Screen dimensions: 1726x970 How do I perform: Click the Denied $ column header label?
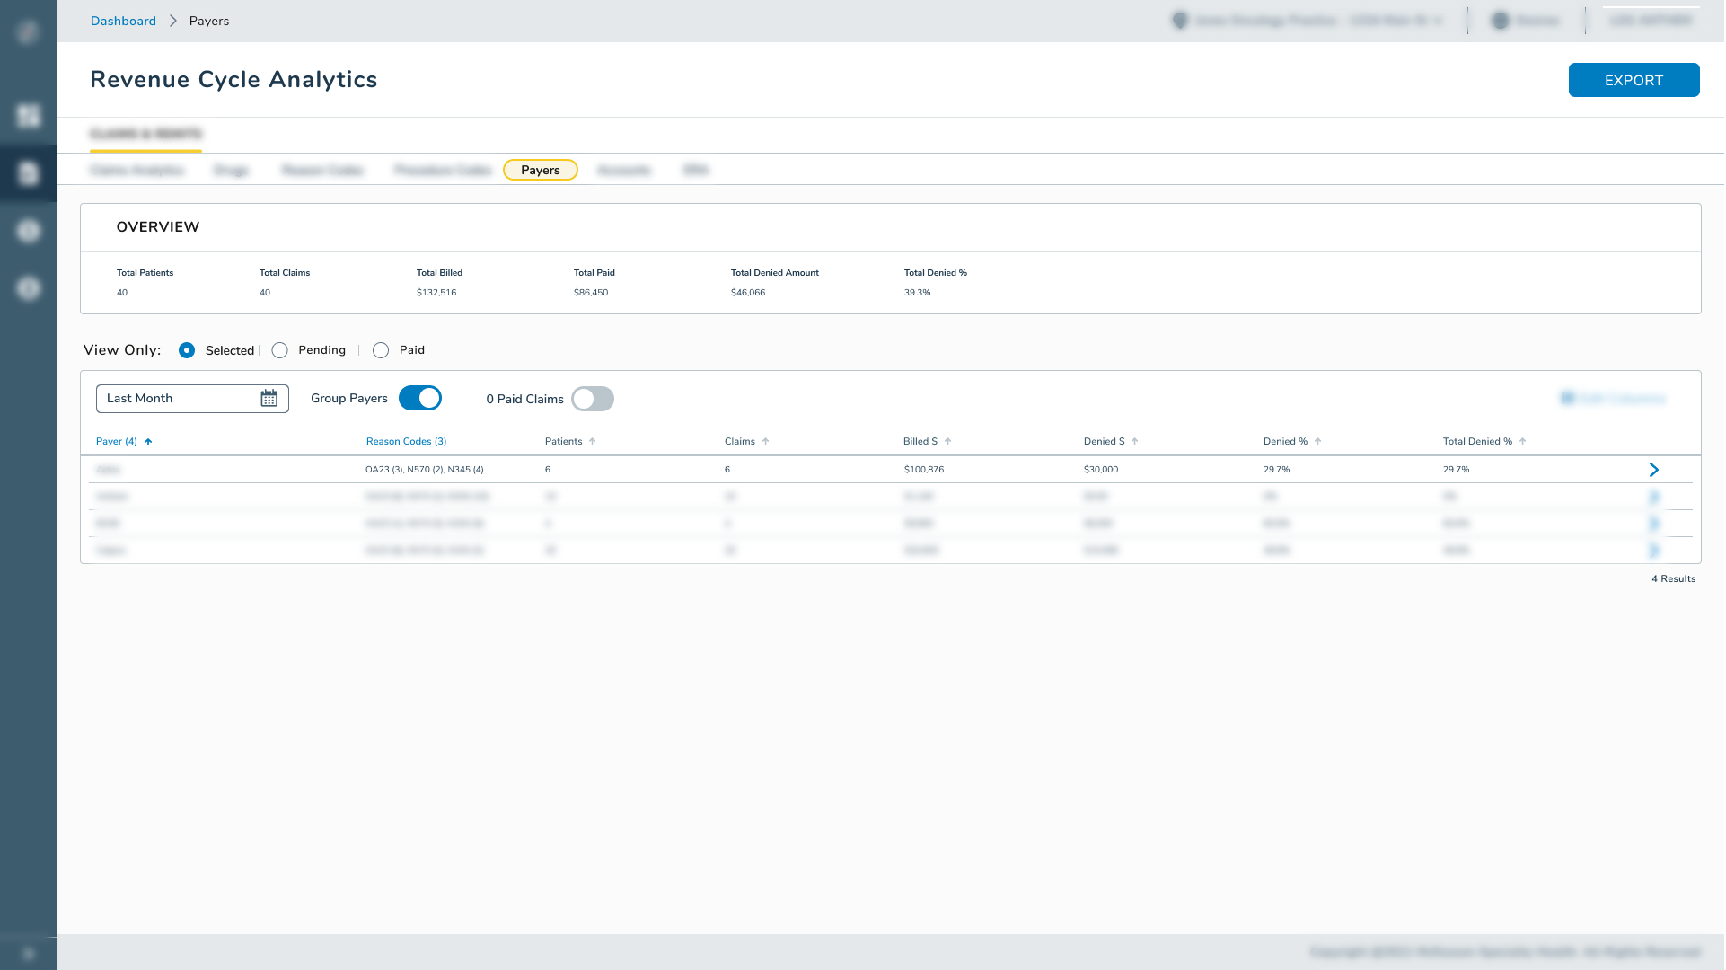click(x=1104, y=442)
